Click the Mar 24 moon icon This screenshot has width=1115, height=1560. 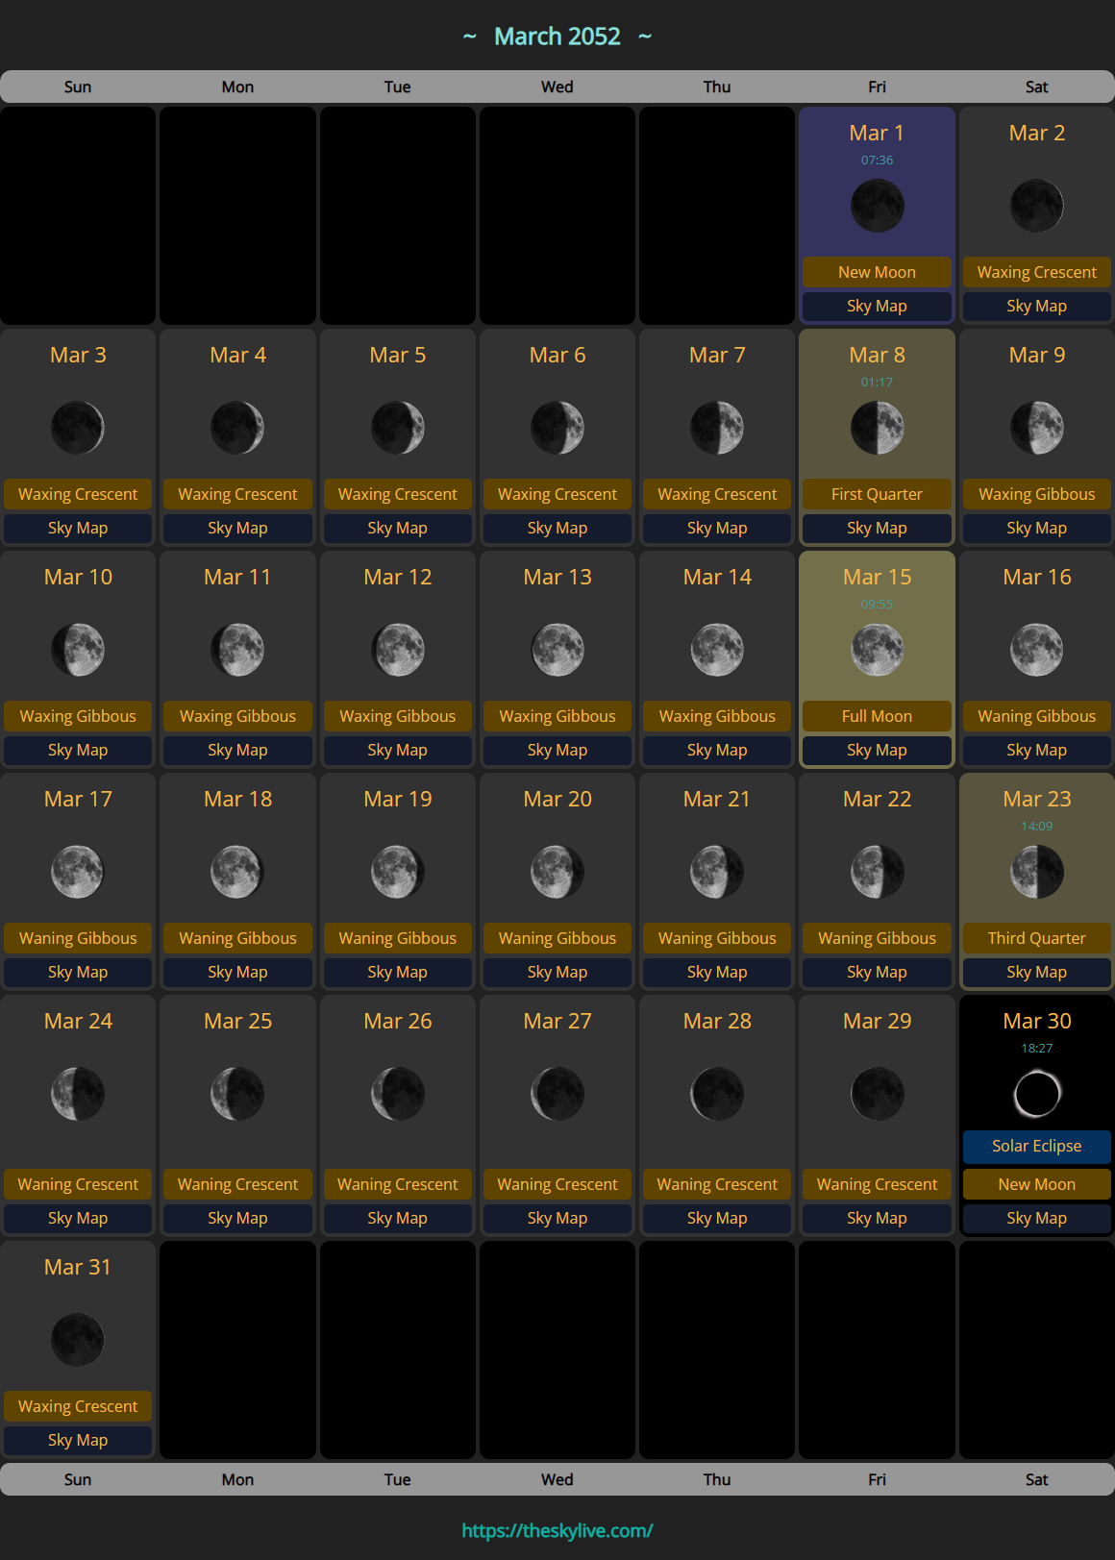tap(78, 1094)
